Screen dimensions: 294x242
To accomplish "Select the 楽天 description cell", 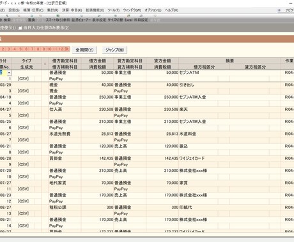I will pos(229,110).
